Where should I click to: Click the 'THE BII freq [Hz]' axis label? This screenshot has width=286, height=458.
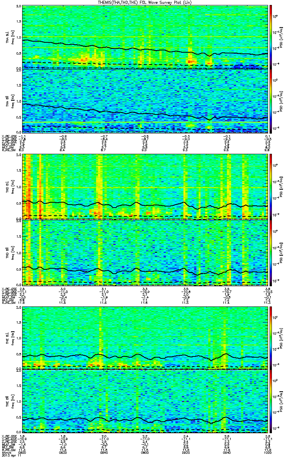point(9,401)
